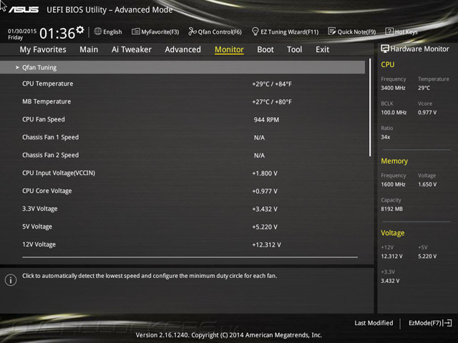
Task: Select the CPU Core Voltage label
Action: coord(47,191)
